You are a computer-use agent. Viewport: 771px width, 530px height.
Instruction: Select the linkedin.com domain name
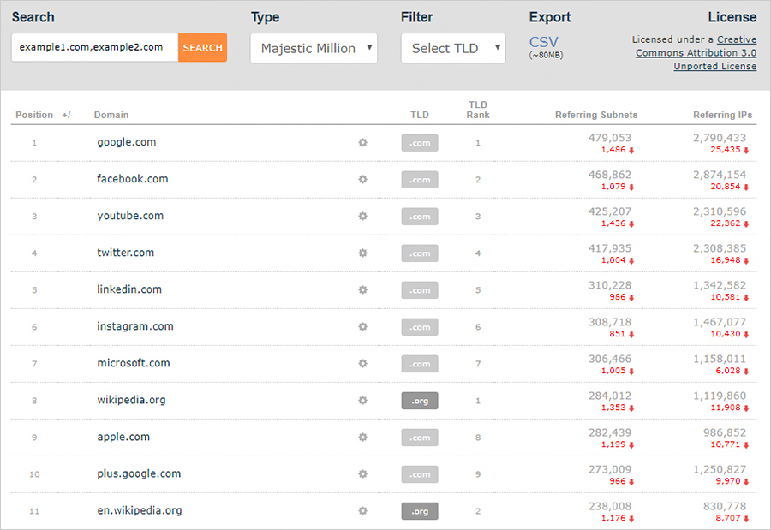point(129,289)
